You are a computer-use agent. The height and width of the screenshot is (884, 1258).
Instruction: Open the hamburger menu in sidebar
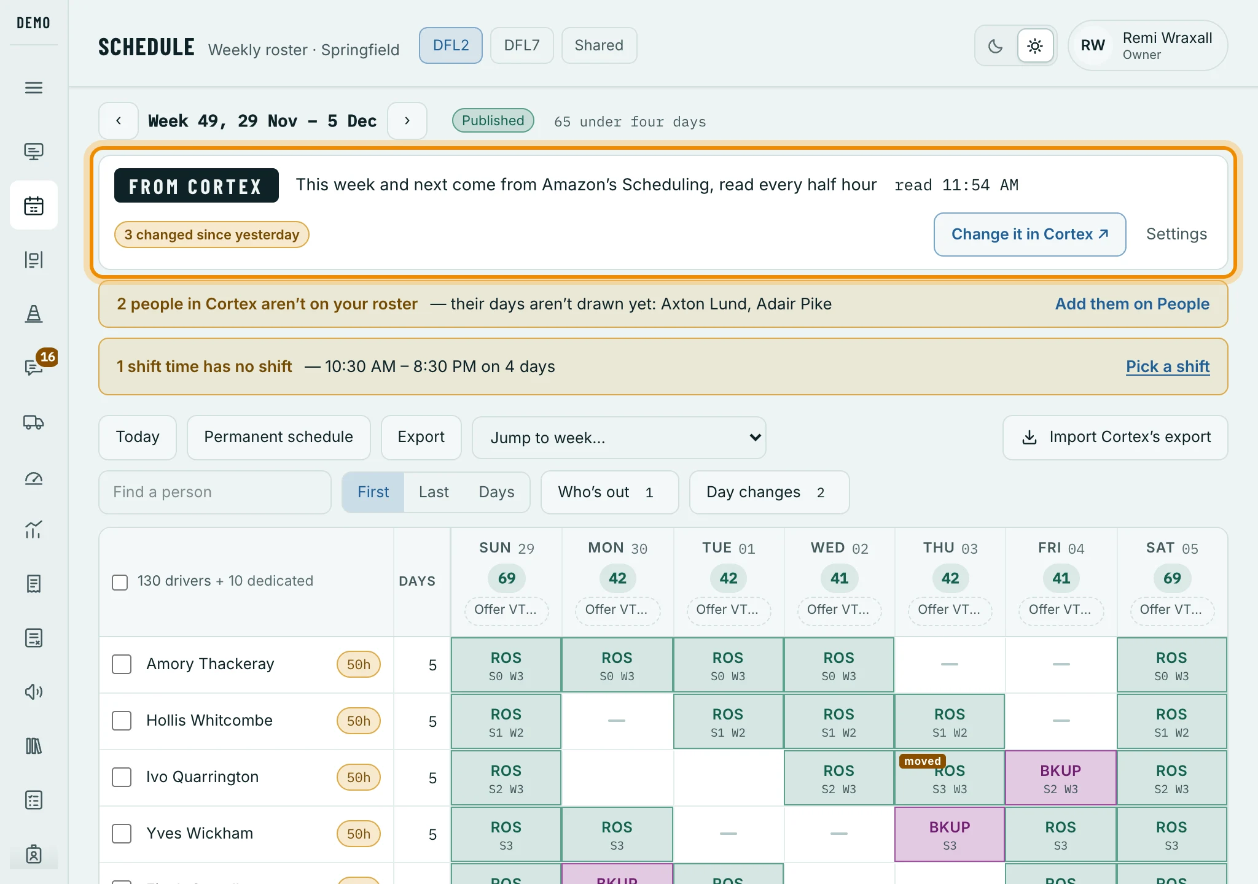click(34, 88)
